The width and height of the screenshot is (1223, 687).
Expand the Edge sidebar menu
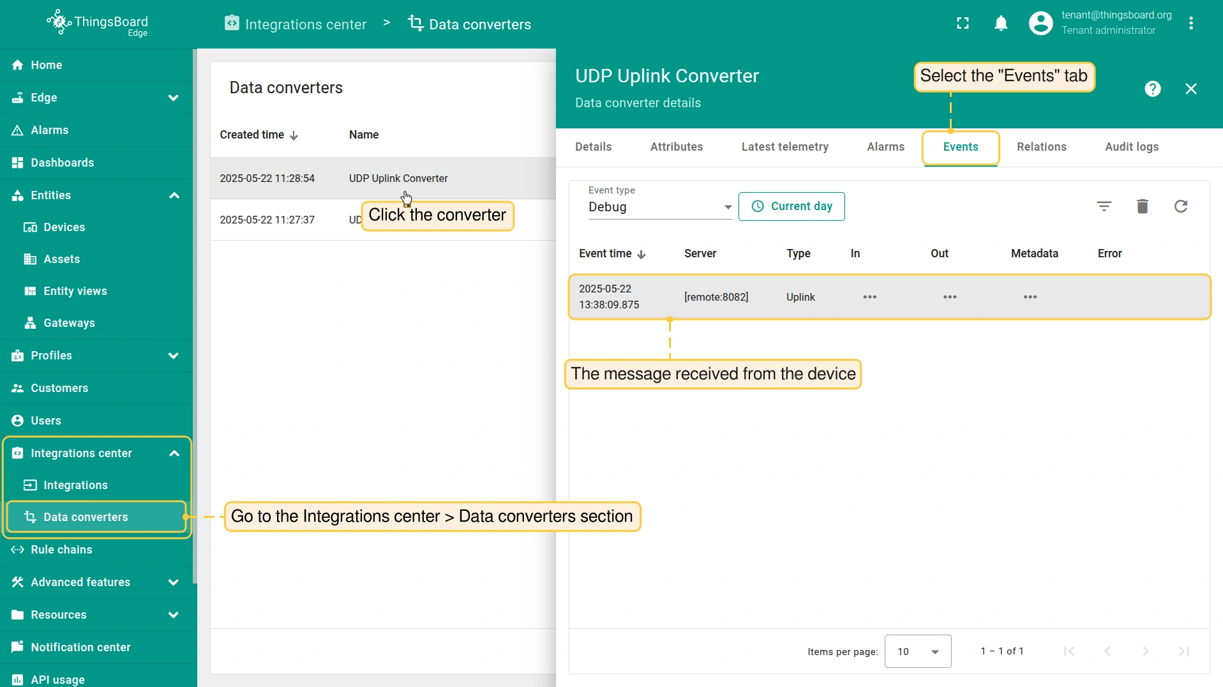point(173,98)
